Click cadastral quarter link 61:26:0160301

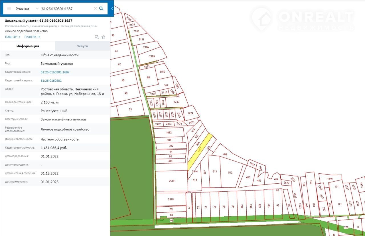pos(51,81)
